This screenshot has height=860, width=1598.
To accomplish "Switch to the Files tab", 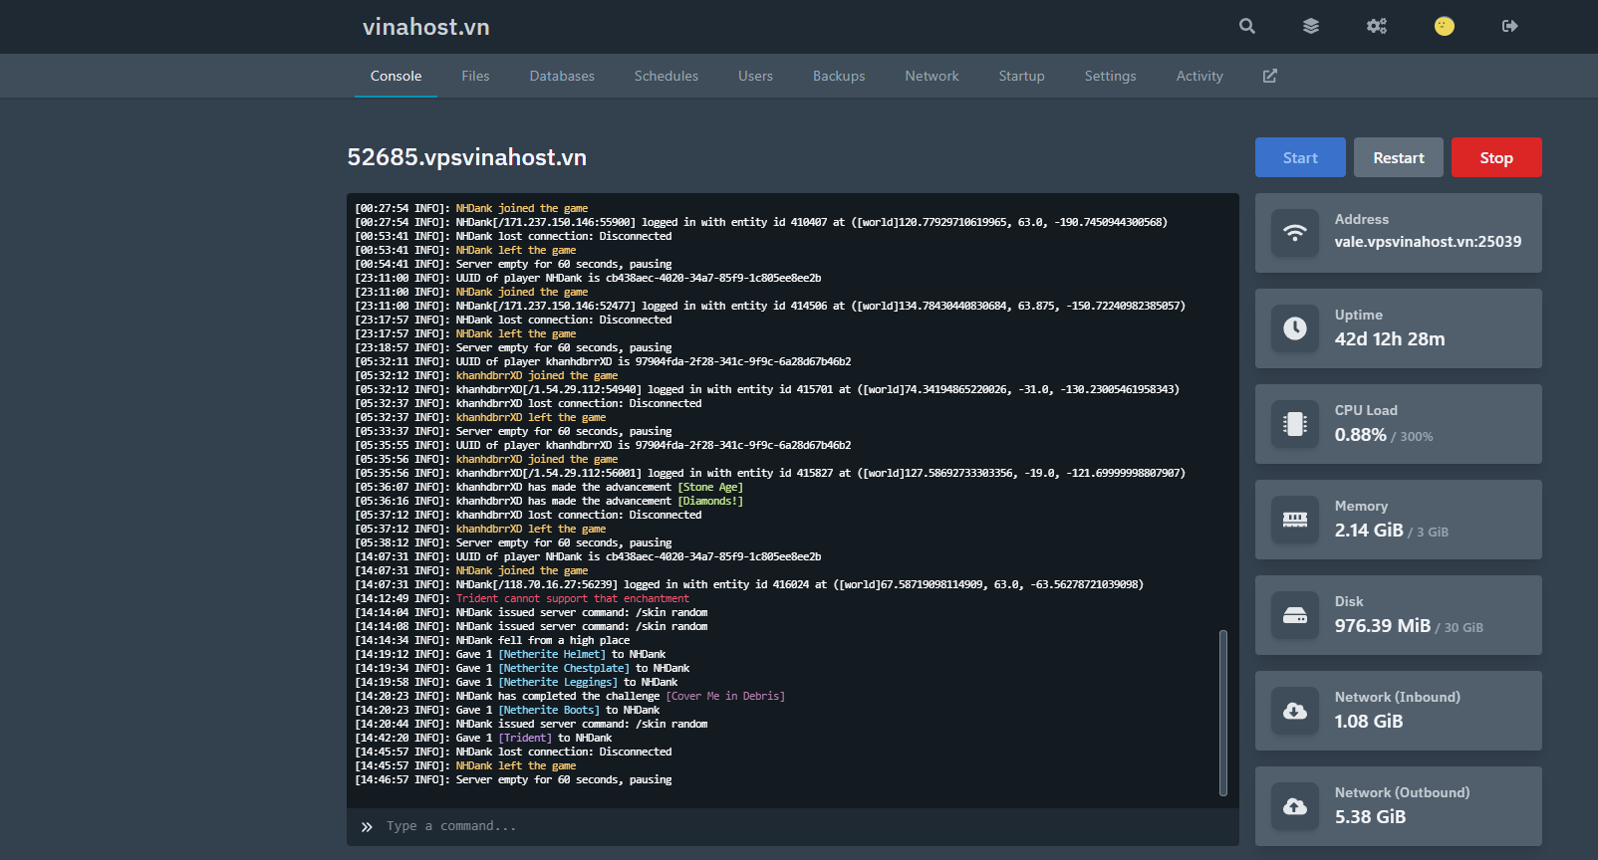I will pyautogui.click(x=475, y=77).
